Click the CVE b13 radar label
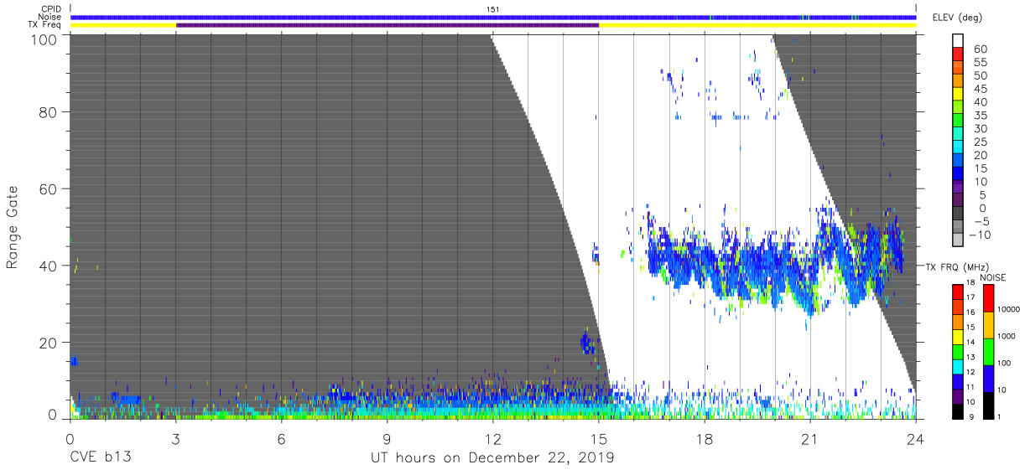 100,458
